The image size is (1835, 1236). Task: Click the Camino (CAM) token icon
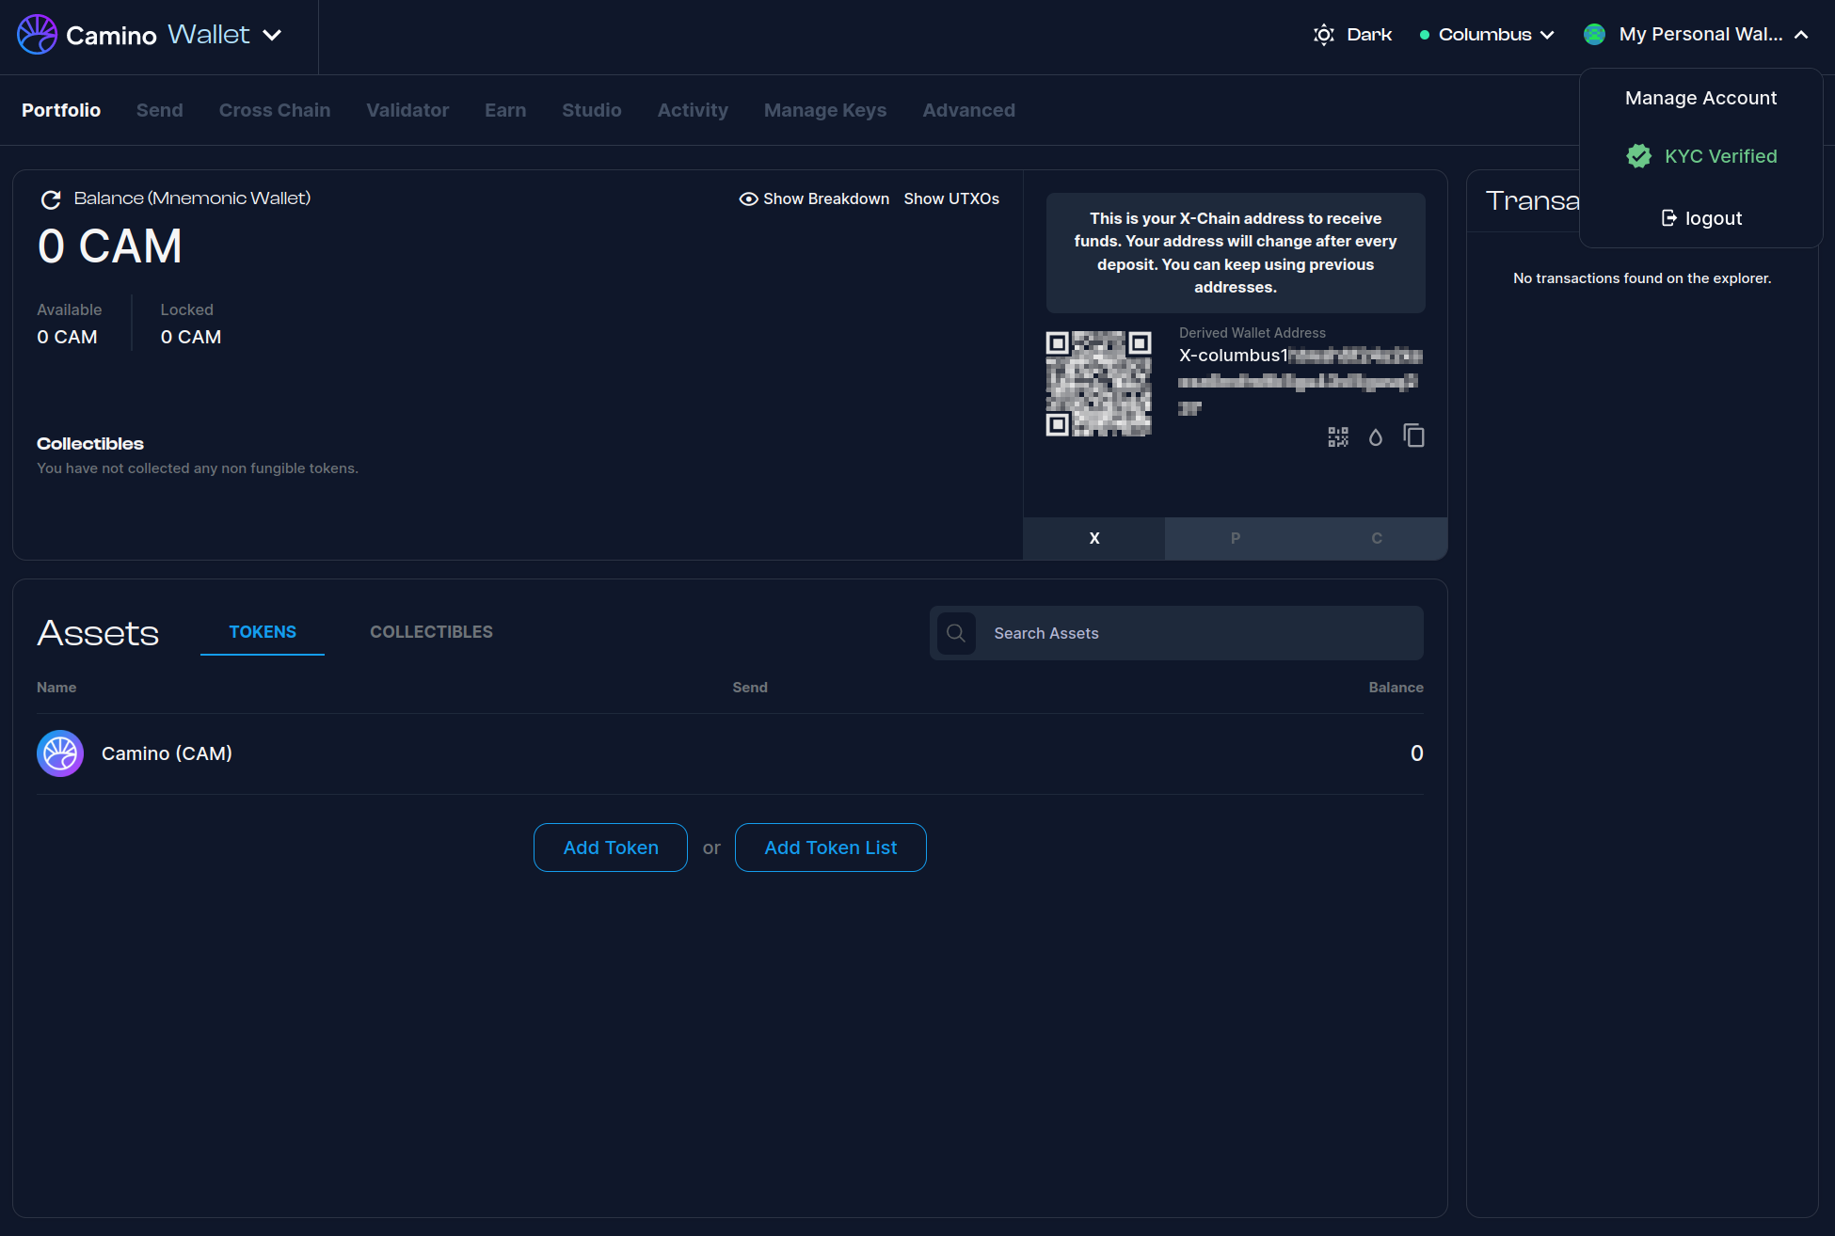coord(60,753)
